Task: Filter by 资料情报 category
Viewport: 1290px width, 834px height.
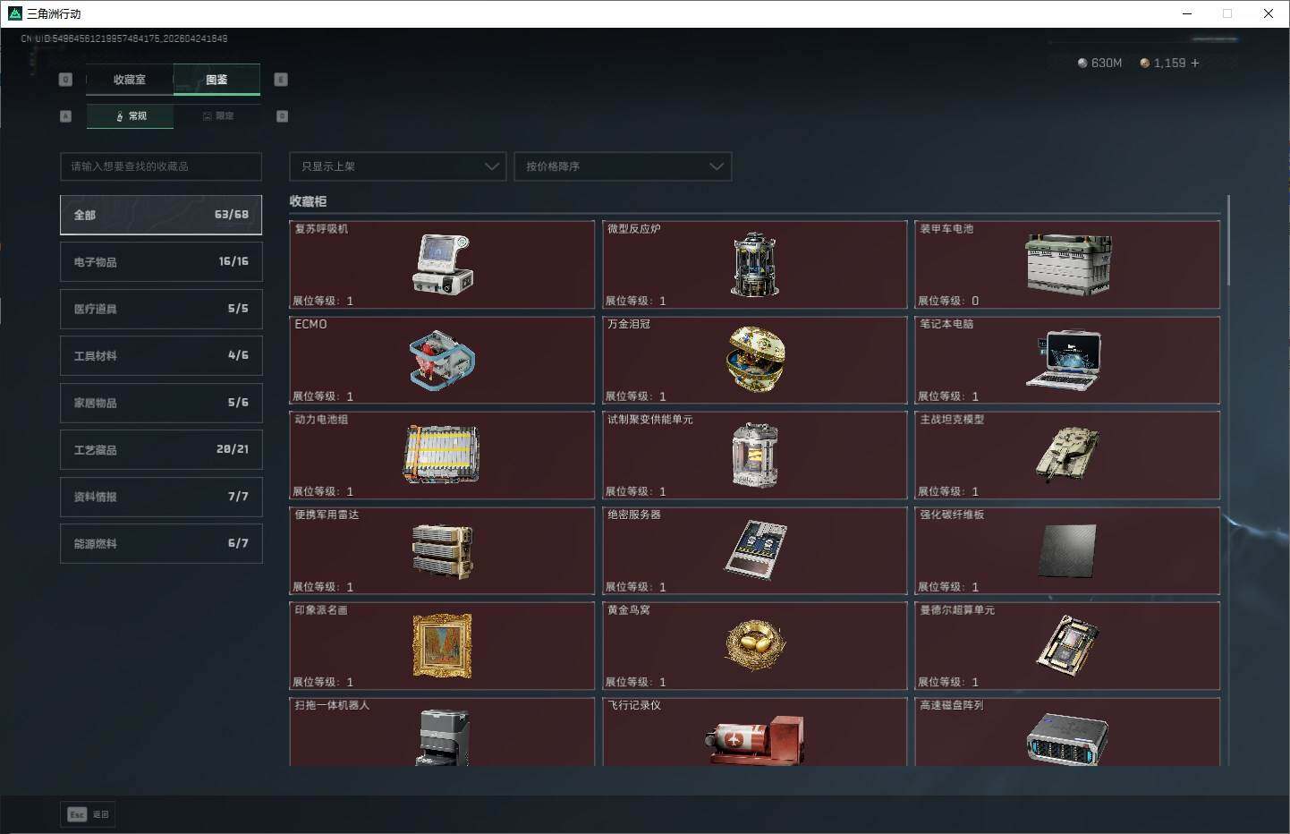Action: (x=161, y=497)
